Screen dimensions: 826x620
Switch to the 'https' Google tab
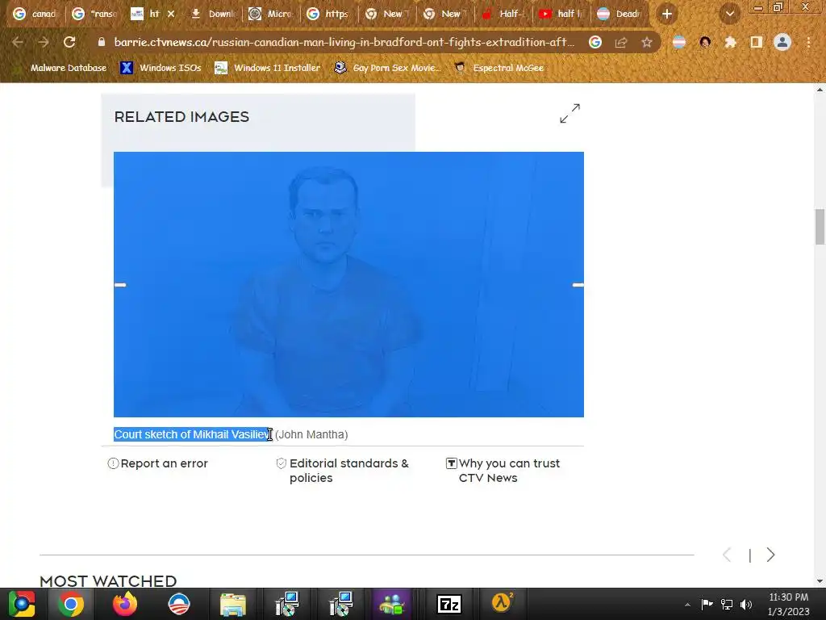330,15
